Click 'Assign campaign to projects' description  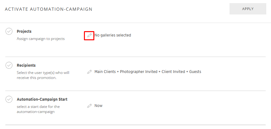41,39
